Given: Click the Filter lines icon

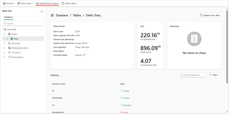Looking at the screenshot, I should click(210, 75).
